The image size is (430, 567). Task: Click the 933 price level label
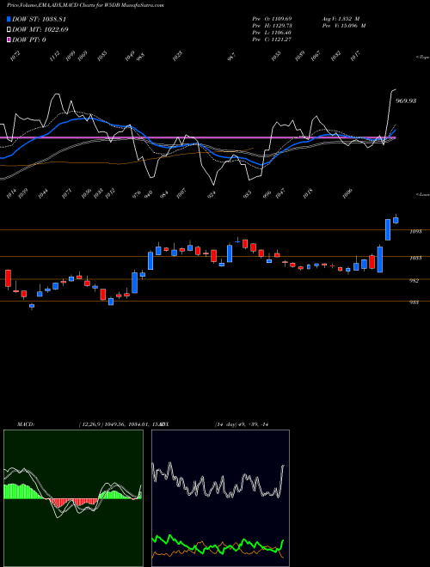[x=414, y=302]
